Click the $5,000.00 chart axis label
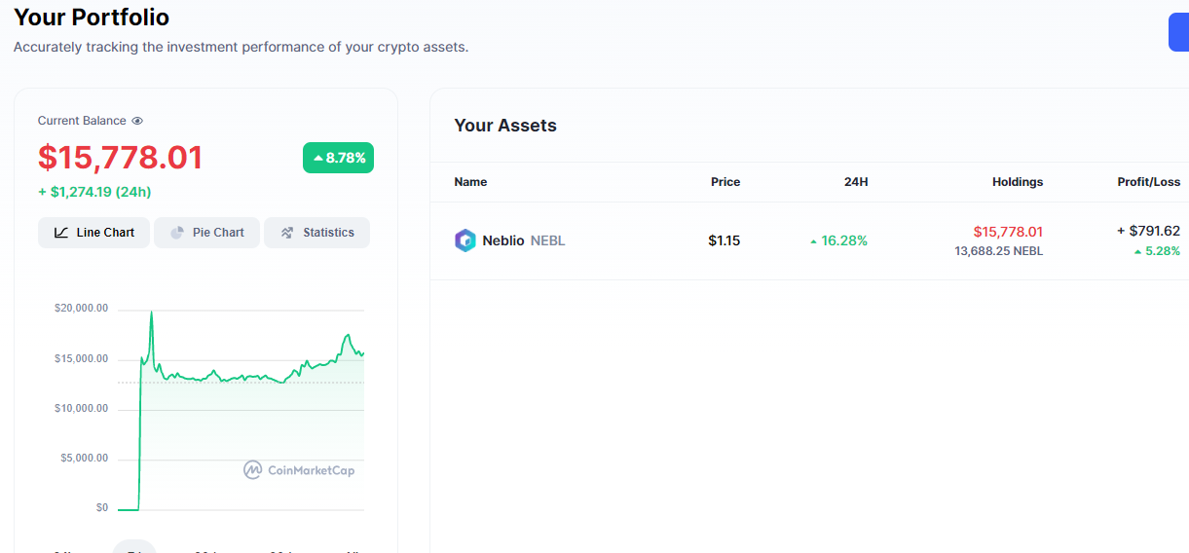This screenshot has height=553, width=1189. 85,458
